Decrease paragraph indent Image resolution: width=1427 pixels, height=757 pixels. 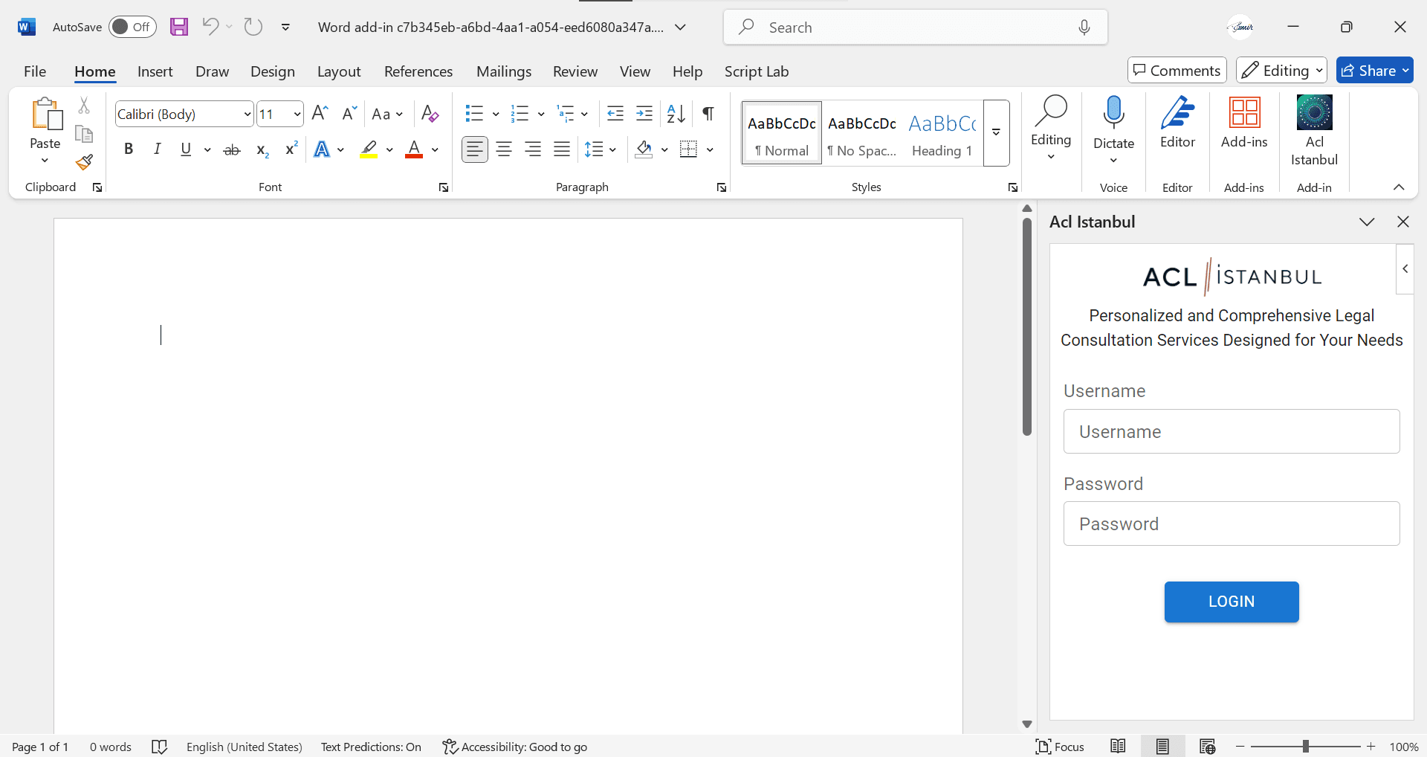coord(615,113)
